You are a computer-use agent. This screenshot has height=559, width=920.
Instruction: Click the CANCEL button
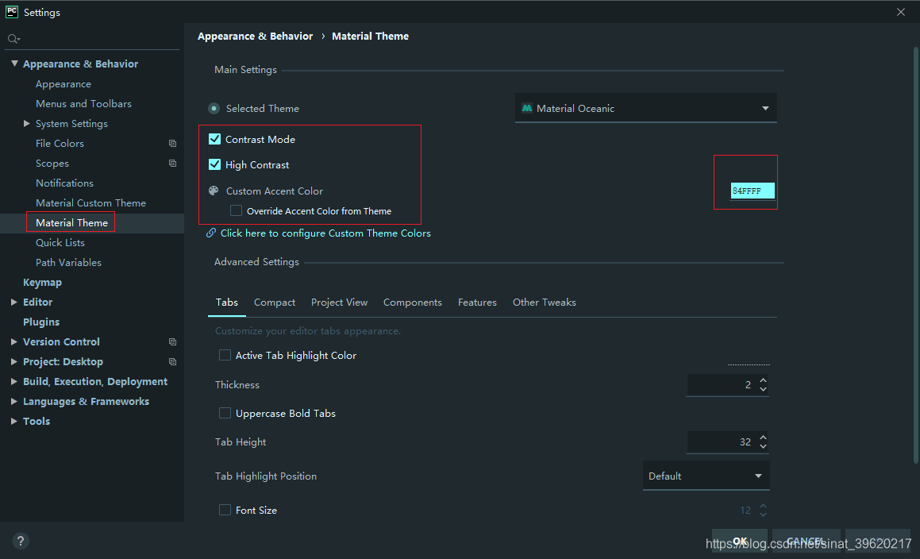[x=806, y=542]
